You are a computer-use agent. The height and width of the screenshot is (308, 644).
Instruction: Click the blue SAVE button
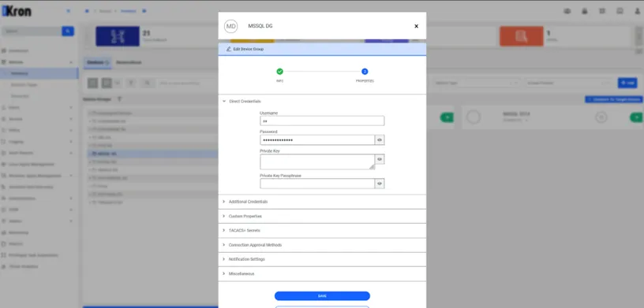point(322,296)
